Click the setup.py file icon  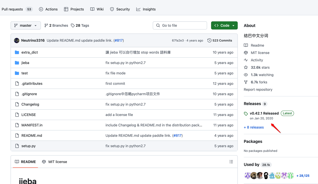17,146
